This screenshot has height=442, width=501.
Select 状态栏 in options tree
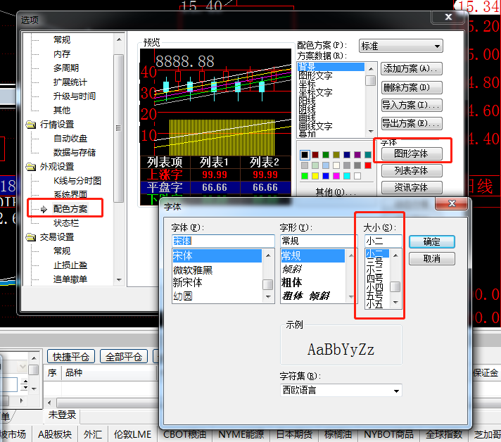[x=66, y=223]
